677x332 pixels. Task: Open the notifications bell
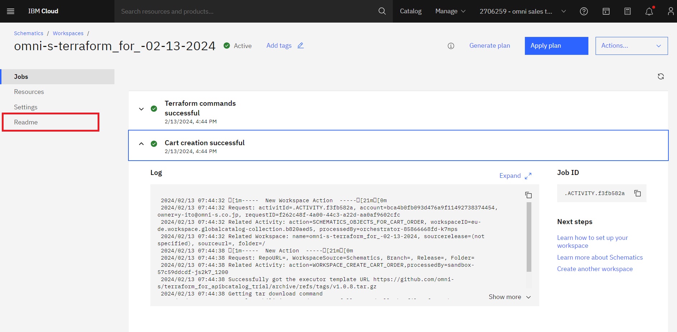649,11
